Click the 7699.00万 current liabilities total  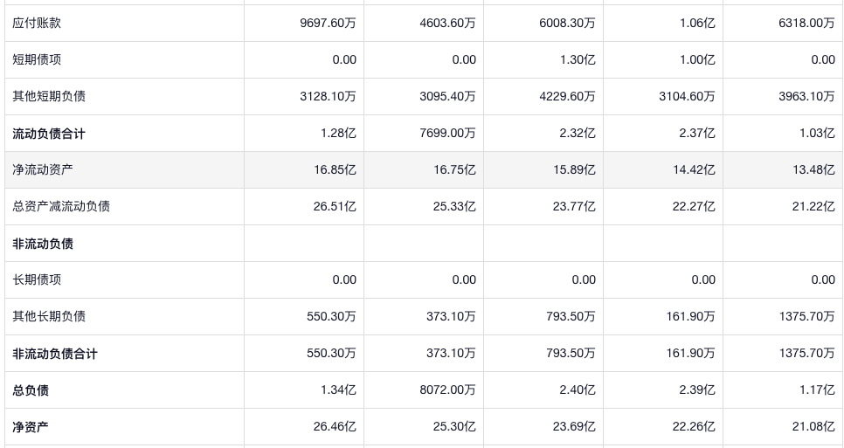tap(447, 134)
